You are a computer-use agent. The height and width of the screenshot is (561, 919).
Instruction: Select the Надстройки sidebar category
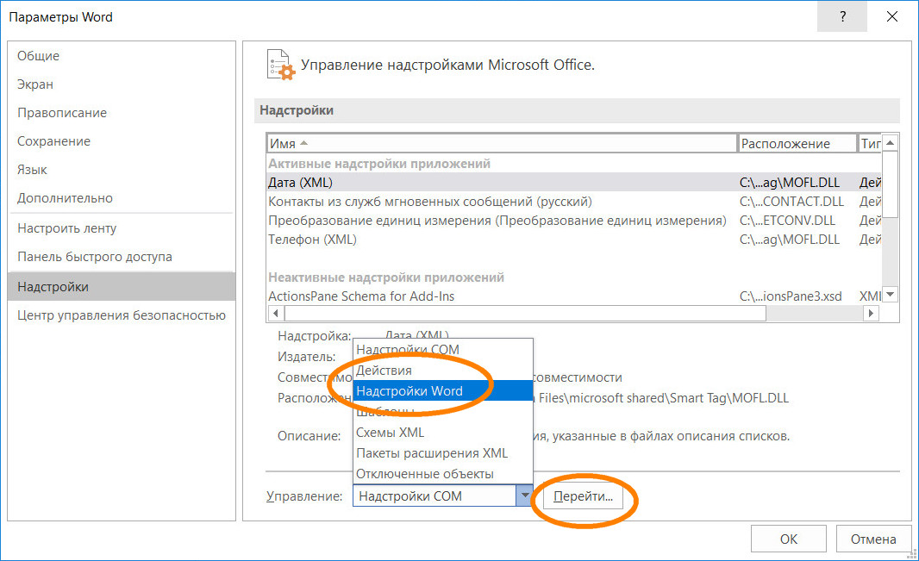[122, 286]
